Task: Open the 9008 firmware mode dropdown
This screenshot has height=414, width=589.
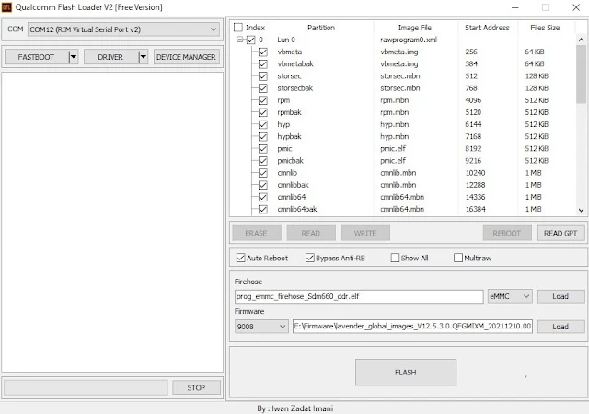Action: (261, 327)
